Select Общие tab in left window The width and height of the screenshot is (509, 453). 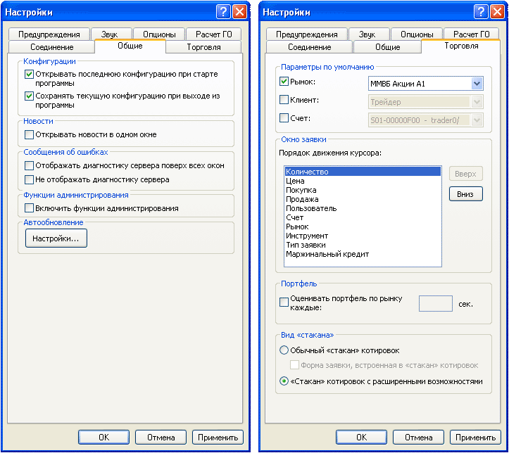pos(130,46)
